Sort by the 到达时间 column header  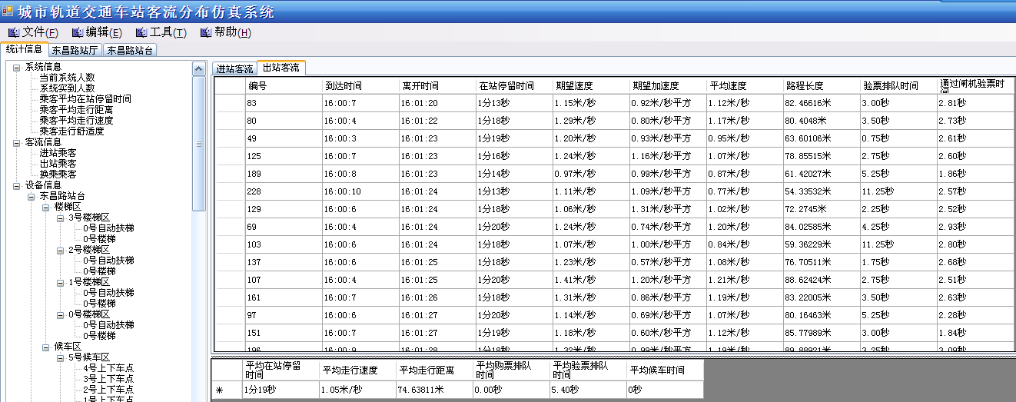point(343,85)
